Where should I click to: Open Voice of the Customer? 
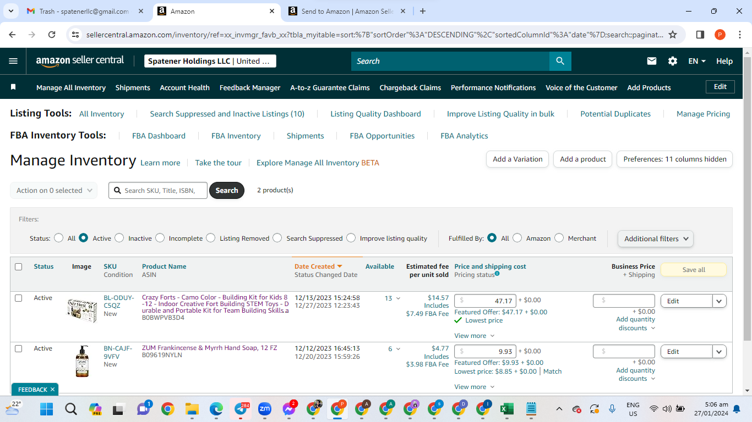[x=581, y=87]
